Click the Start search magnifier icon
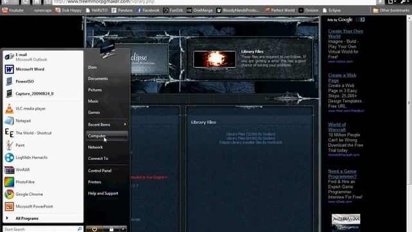Image resolution: width=412 pixels, height=232 pixels. pos(80,229)
